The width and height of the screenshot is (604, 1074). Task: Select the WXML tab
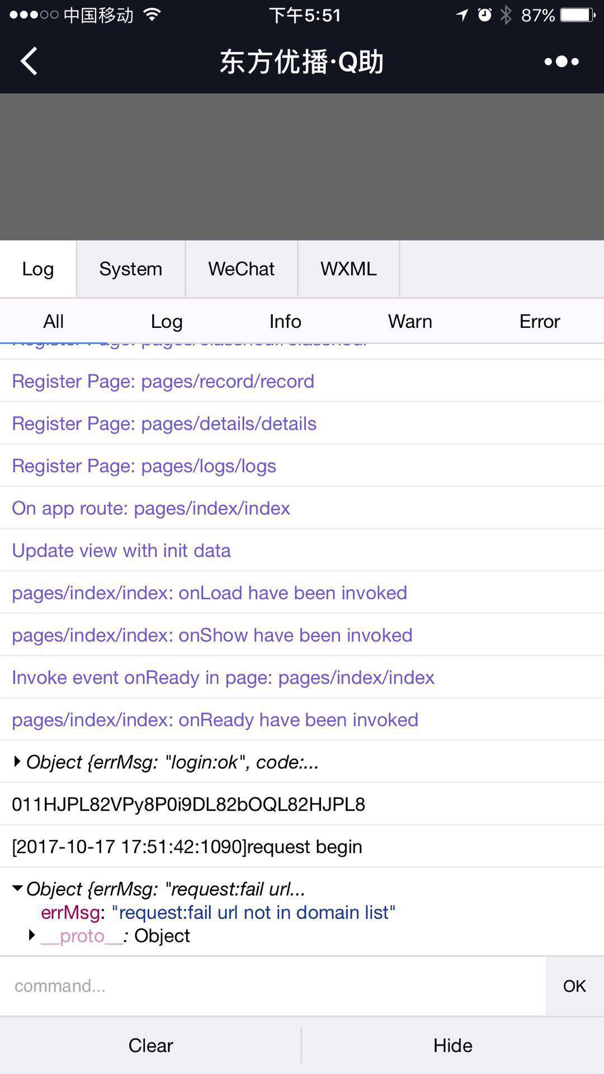[x=348, y=269]
